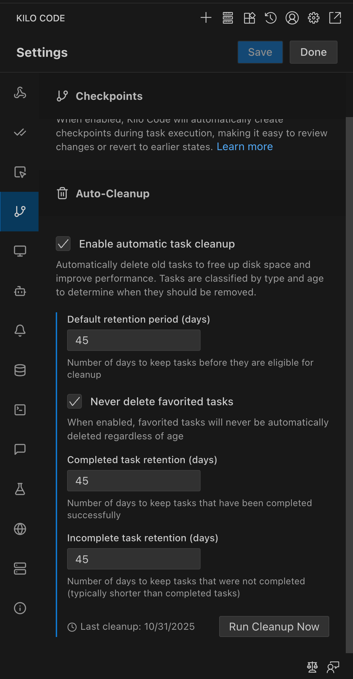Open the globe language section icon
Image resolution: width=353 pixels, height=679 pixels.
pyautogui.click(x=20, y=529)
